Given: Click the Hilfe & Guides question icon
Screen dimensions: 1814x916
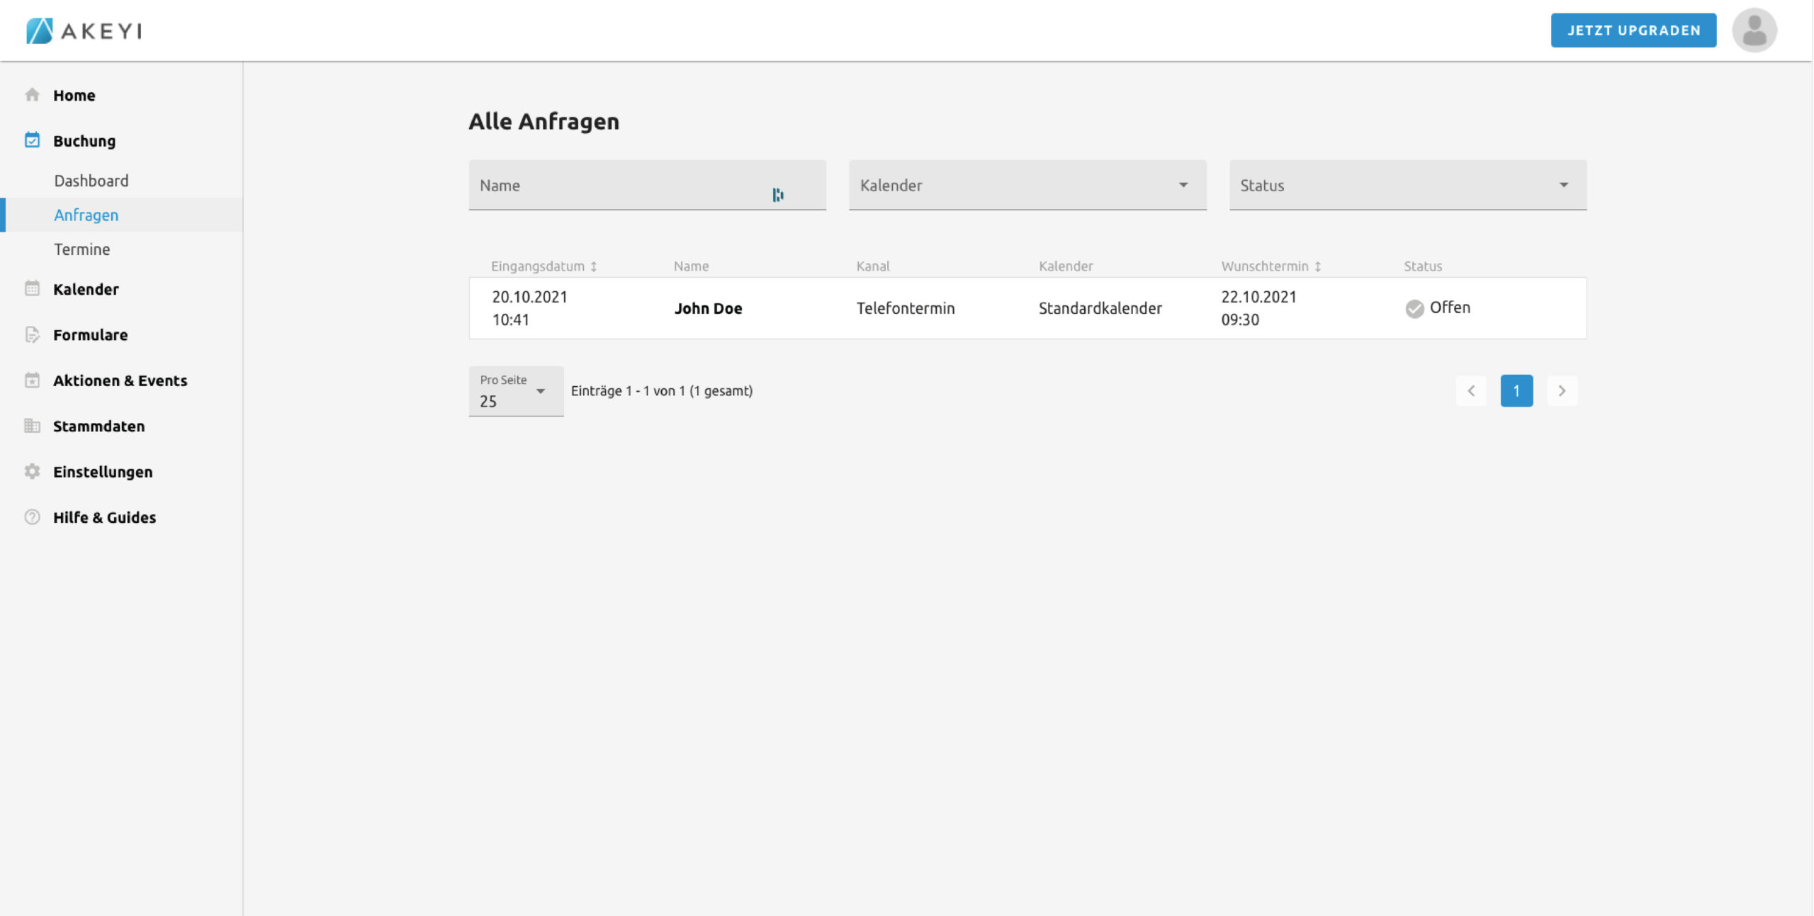Looking at the screenshot, I should (32, 517).
